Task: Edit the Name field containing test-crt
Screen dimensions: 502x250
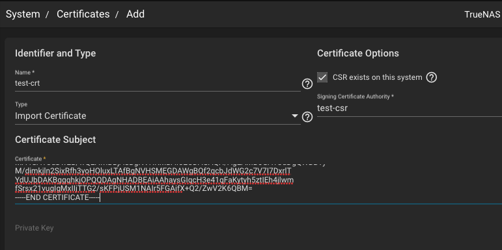Action: click(158, 83)
